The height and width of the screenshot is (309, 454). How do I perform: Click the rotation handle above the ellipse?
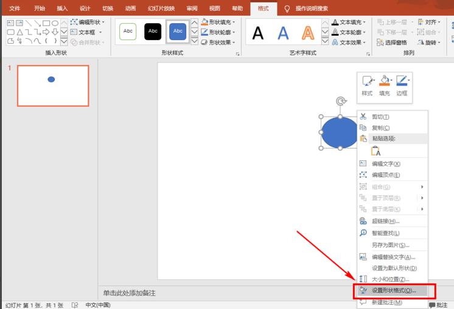coord(340,101)
